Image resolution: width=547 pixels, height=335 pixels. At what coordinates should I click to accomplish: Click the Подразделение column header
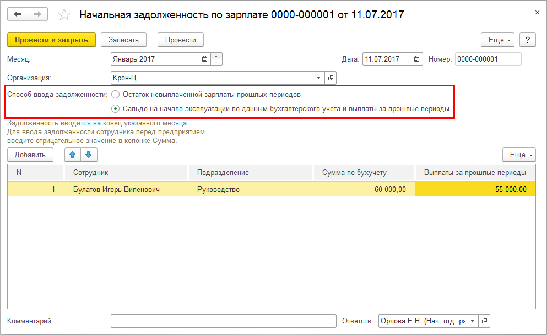251,172
